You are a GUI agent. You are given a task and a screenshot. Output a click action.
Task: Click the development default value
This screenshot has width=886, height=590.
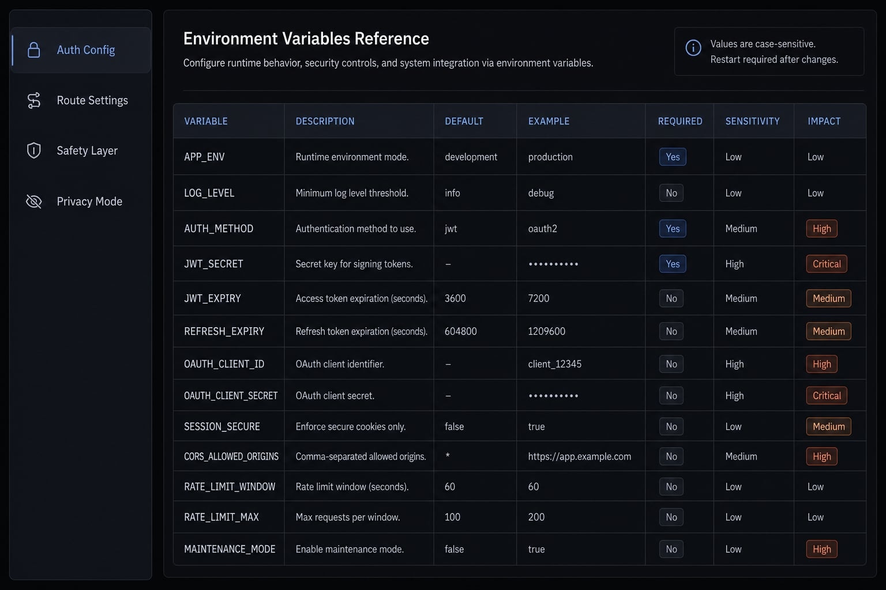[x=471, y=157]
